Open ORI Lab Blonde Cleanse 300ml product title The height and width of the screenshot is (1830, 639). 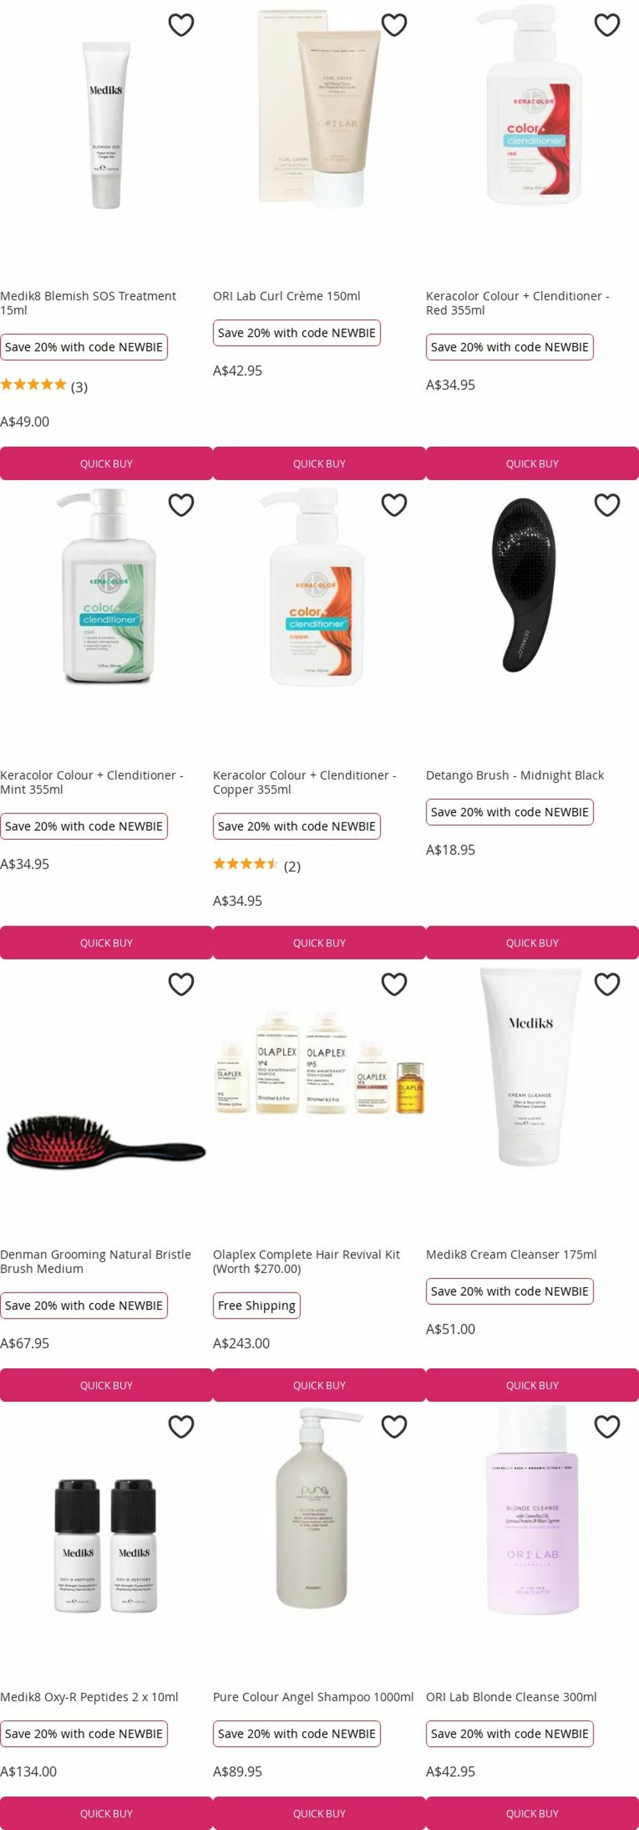(x=511, y=1696)
